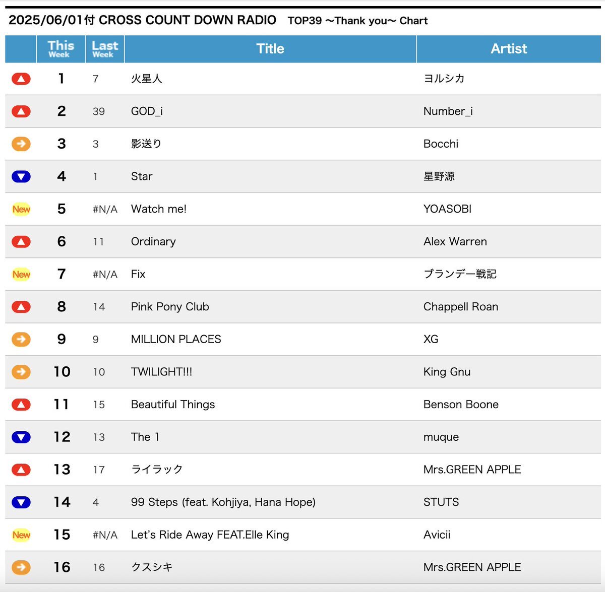This screenshot has width=605, height=592.
Task: Click artist name STUTS
Action: 441,502
